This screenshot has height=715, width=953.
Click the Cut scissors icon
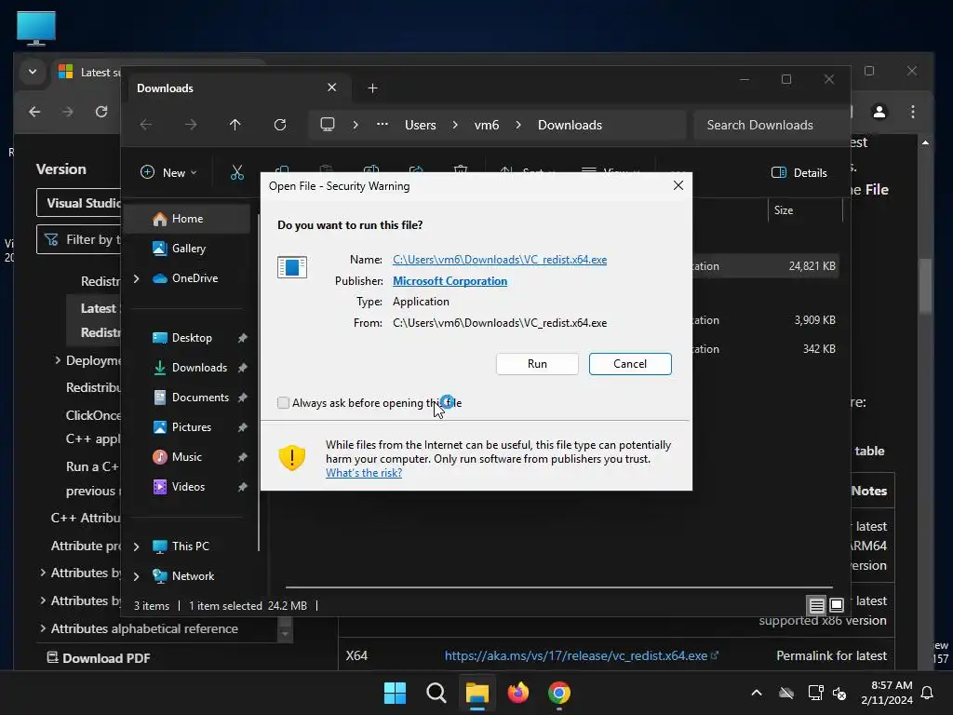(237, 172)
